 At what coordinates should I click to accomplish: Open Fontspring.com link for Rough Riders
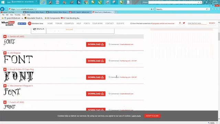click(x=128, y=77)
